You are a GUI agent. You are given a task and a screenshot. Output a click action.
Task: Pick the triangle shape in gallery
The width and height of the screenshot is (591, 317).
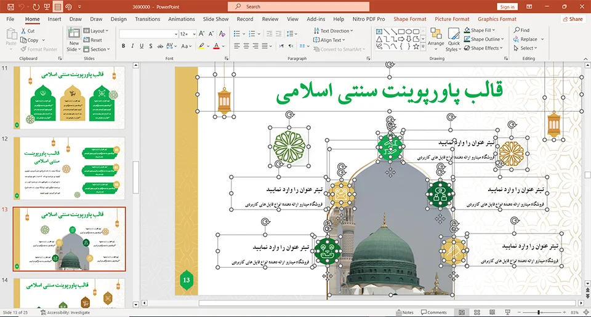click(x=379, y=39)
